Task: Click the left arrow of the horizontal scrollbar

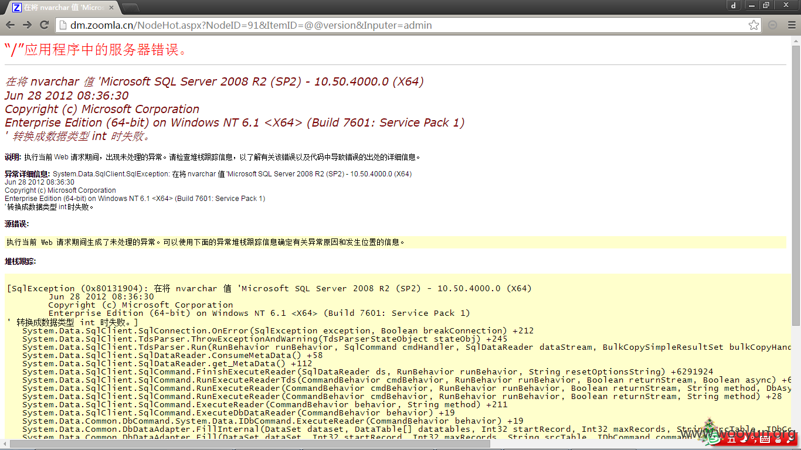Action: point(4,444)
